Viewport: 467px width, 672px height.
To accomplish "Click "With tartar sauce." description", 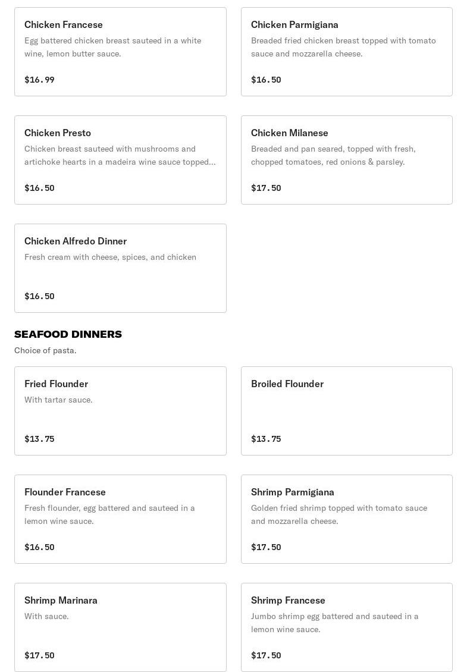I will (58, 400).
